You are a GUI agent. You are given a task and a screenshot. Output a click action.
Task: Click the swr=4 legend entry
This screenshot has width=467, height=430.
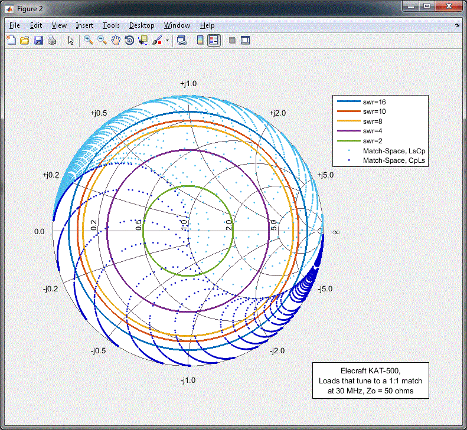point(373,131)
